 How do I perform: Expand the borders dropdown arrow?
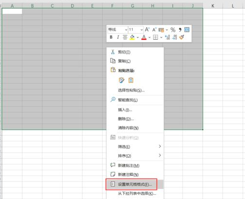(x=161, y=38)
